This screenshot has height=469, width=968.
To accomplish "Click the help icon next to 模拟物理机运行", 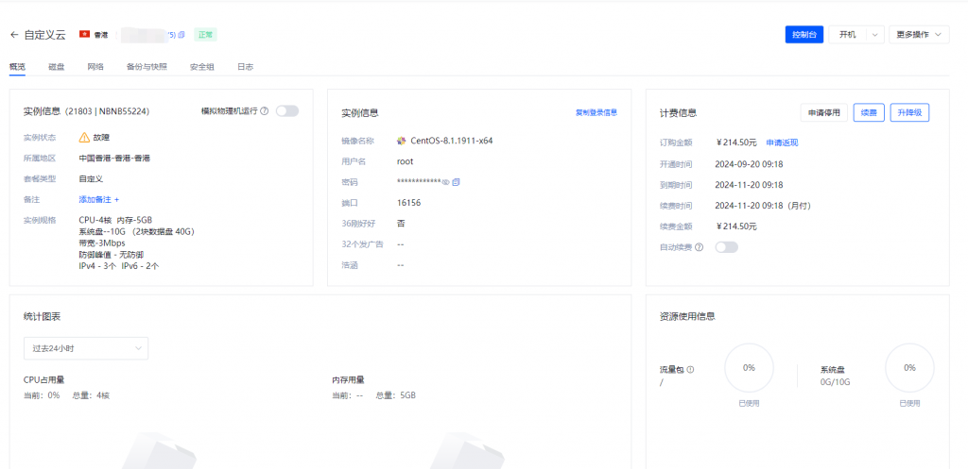I will [x=265, y=111].
